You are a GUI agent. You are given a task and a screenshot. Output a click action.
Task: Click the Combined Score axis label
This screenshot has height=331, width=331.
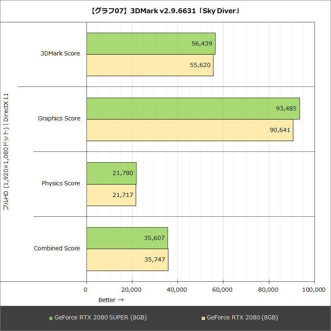point(57,248)
